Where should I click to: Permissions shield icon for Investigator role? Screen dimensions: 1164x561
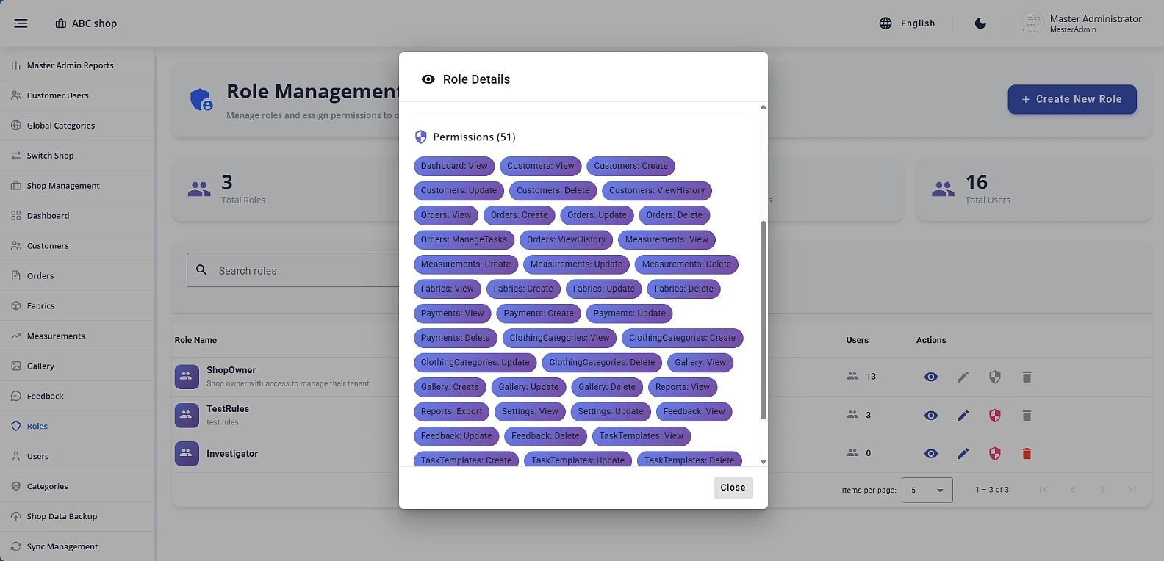995,454
